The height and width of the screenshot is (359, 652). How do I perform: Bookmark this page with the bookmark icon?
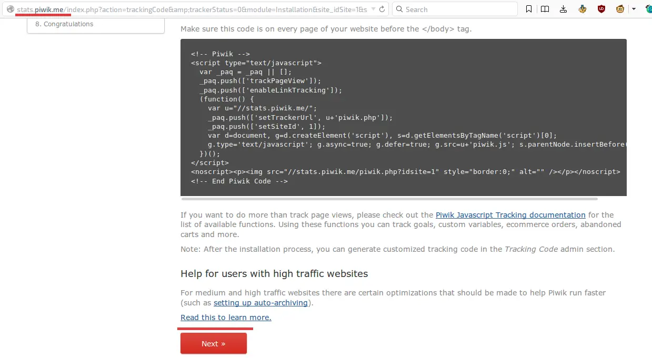pyautogui.click(x=529, y=9)
